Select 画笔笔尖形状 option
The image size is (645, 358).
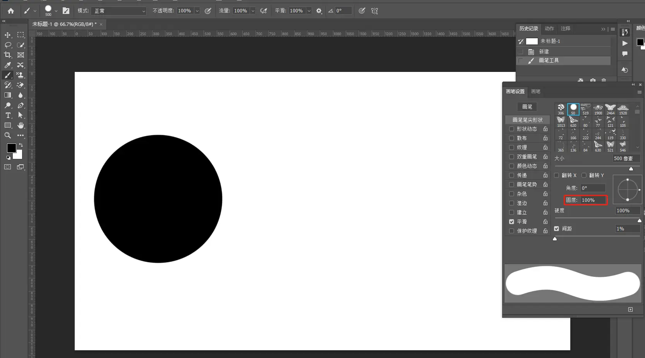[x=527, y=120]
